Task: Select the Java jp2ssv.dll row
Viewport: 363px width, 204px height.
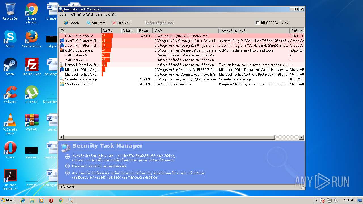Action: point(181,46)
